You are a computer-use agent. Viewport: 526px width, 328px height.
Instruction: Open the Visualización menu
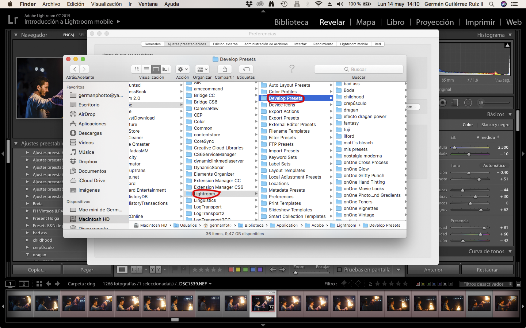point(106,4)
